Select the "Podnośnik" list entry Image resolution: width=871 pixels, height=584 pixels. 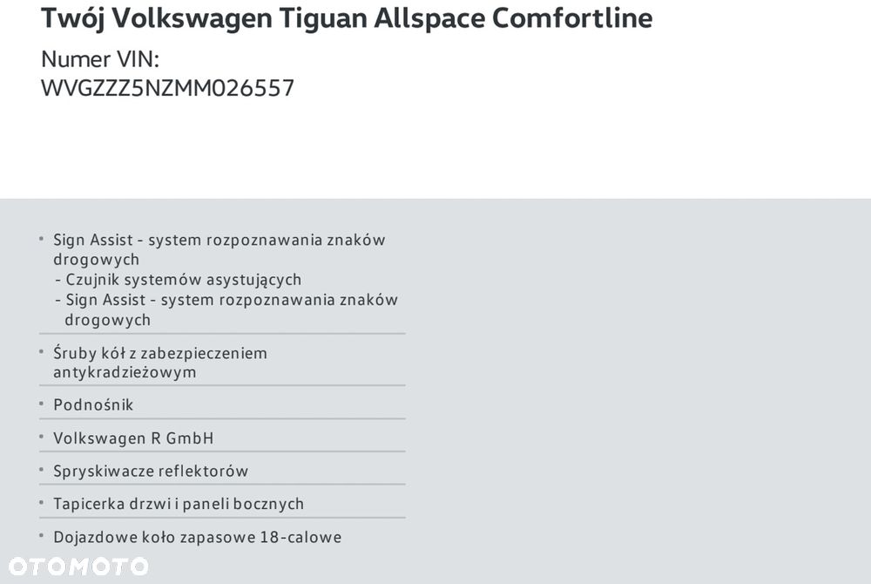click(93, 405)
